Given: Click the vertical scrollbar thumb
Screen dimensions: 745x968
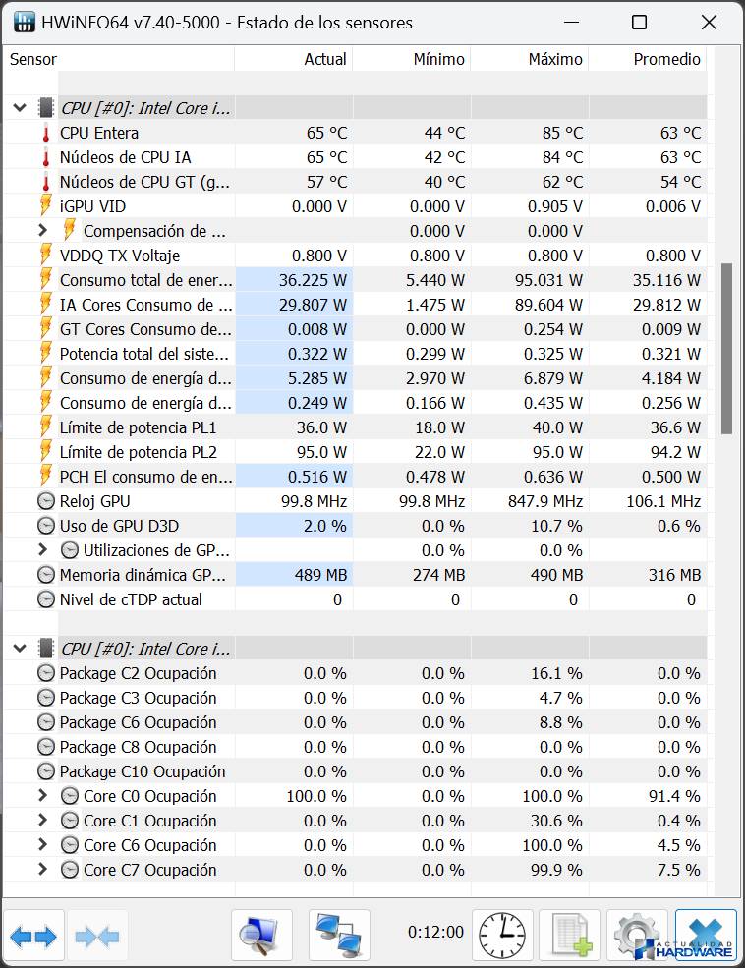Looking at the screenshot, I should 726,349.
